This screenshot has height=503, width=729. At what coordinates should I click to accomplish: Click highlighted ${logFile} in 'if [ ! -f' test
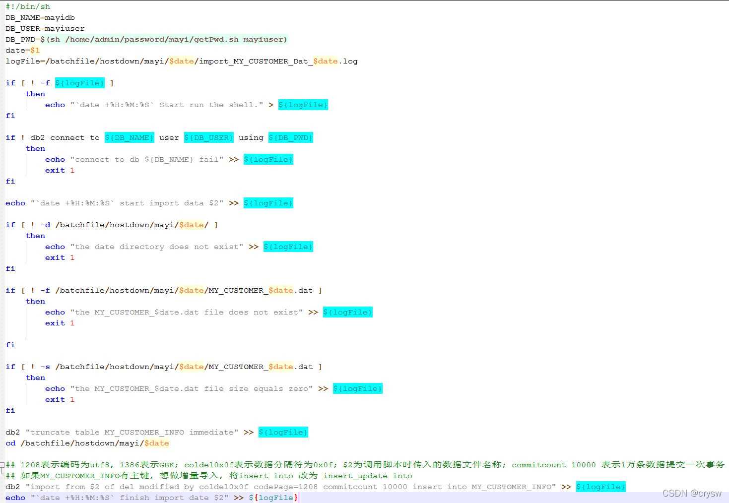coord(80,83)
